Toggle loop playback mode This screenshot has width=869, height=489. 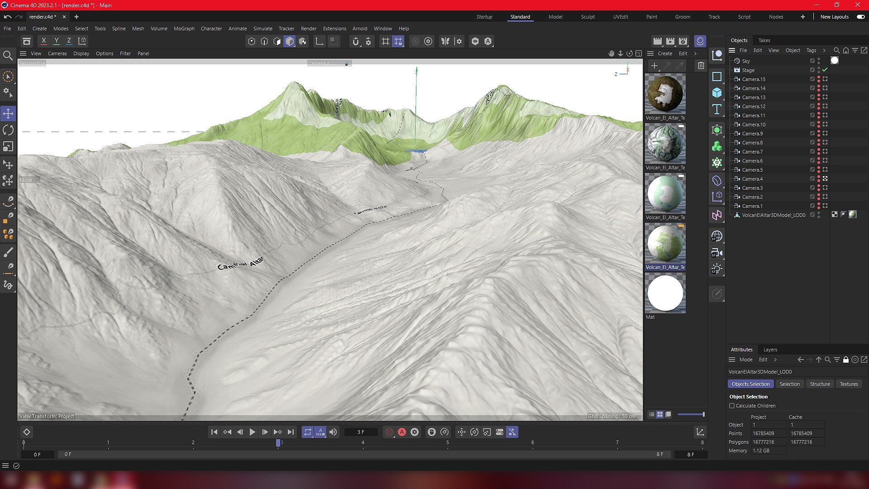click(308, 432)
